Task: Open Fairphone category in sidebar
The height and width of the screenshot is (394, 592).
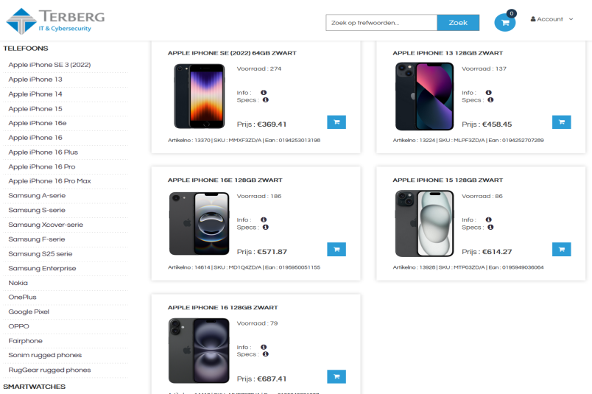Action: tap(25, 341)
